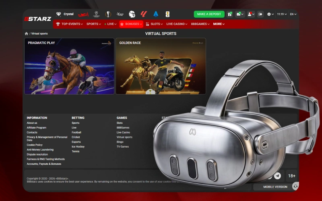Screen dimensions: 322x201
Task: Open the red LaLiga icon
Action: [144, 14]
